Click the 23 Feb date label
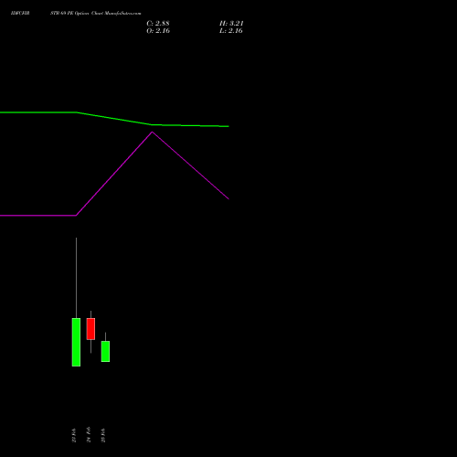457x457 pixels. click(74, 435)
